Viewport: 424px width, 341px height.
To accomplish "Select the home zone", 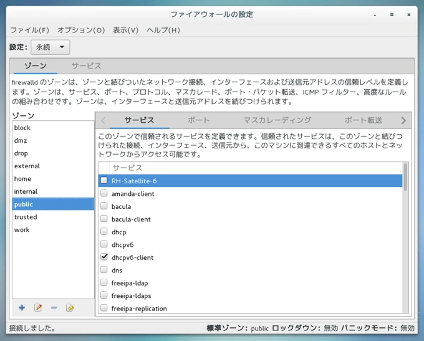I will tap(53, 179).
